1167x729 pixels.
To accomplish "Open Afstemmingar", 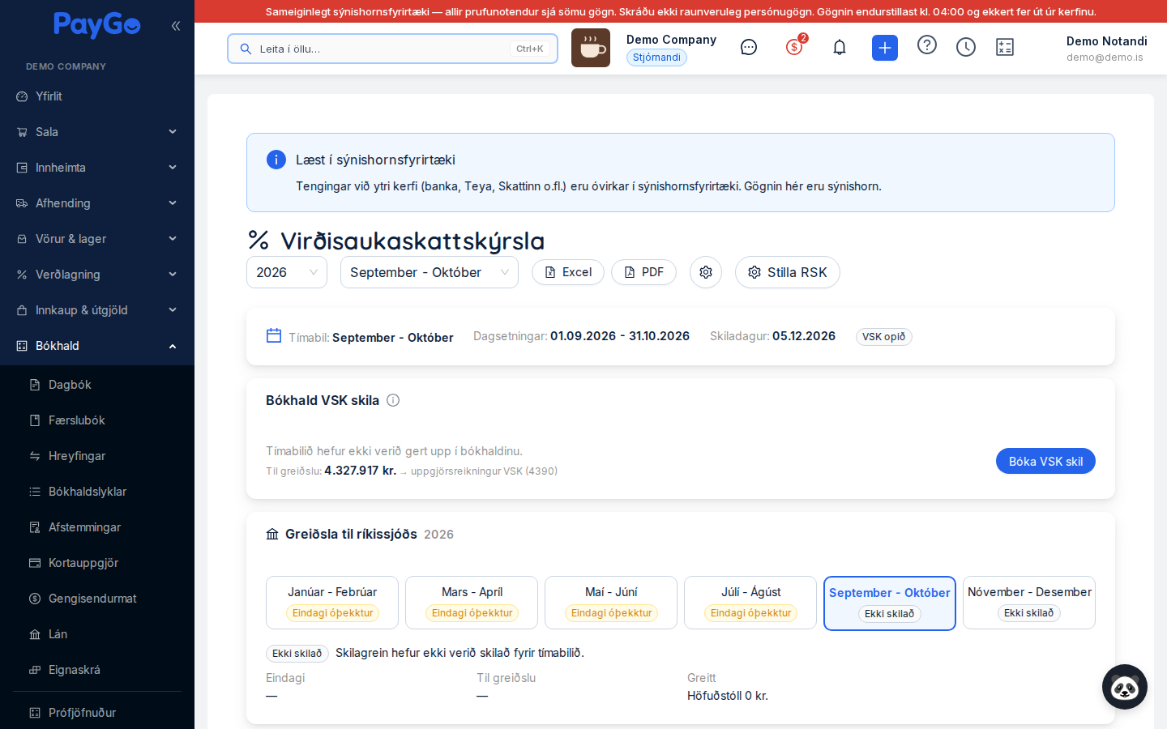I will (97, 527).
